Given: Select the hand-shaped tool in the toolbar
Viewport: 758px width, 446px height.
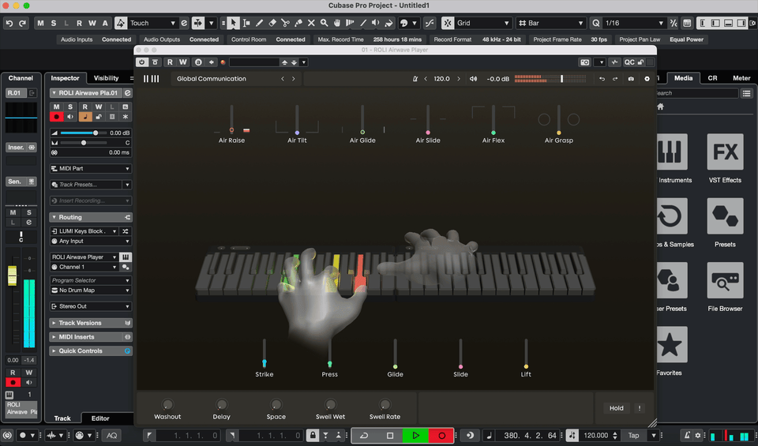Looking at the screenshot, I should click(x=337, y=23).
